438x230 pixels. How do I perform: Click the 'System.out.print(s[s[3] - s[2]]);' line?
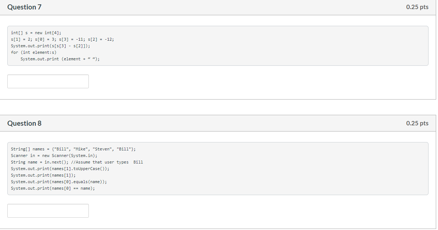(50, 46)
